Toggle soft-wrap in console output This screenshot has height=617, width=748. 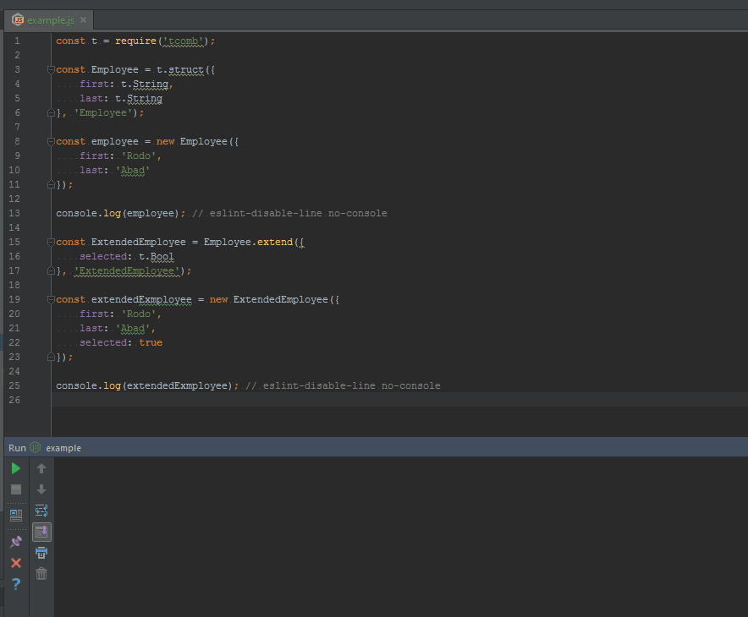coord(41,511)
